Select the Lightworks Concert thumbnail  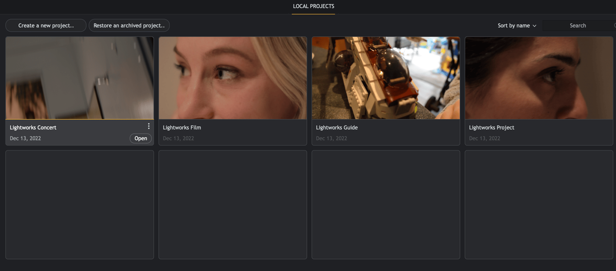tap(79, 78)
